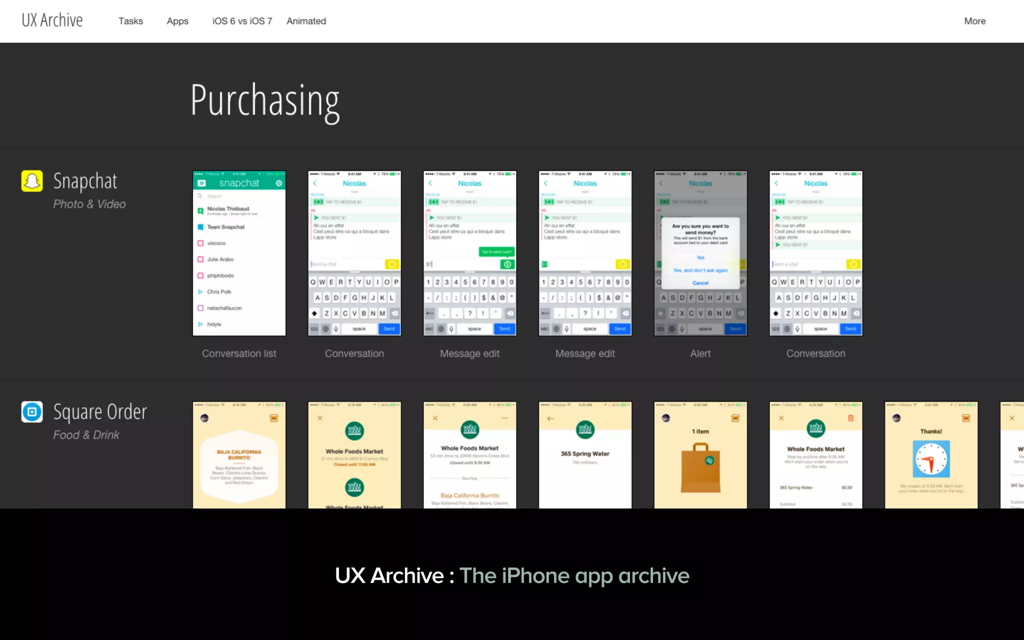
Task: Click the Alert caption
Action: point(700,353)
